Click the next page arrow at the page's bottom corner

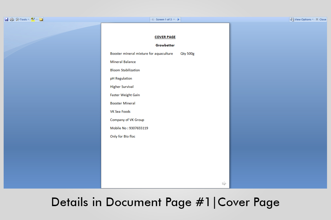coord(224,183)
